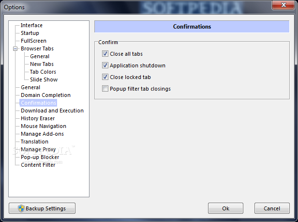Close the Options dialog window
Image resolution: width=298 pixels, height=222 pixels.
click(x=283, y=5)
